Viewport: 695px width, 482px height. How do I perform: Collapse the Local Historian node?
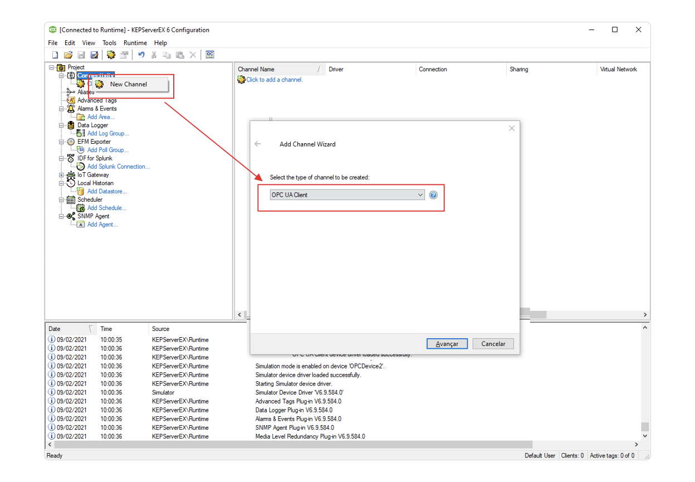coord(62,183)
